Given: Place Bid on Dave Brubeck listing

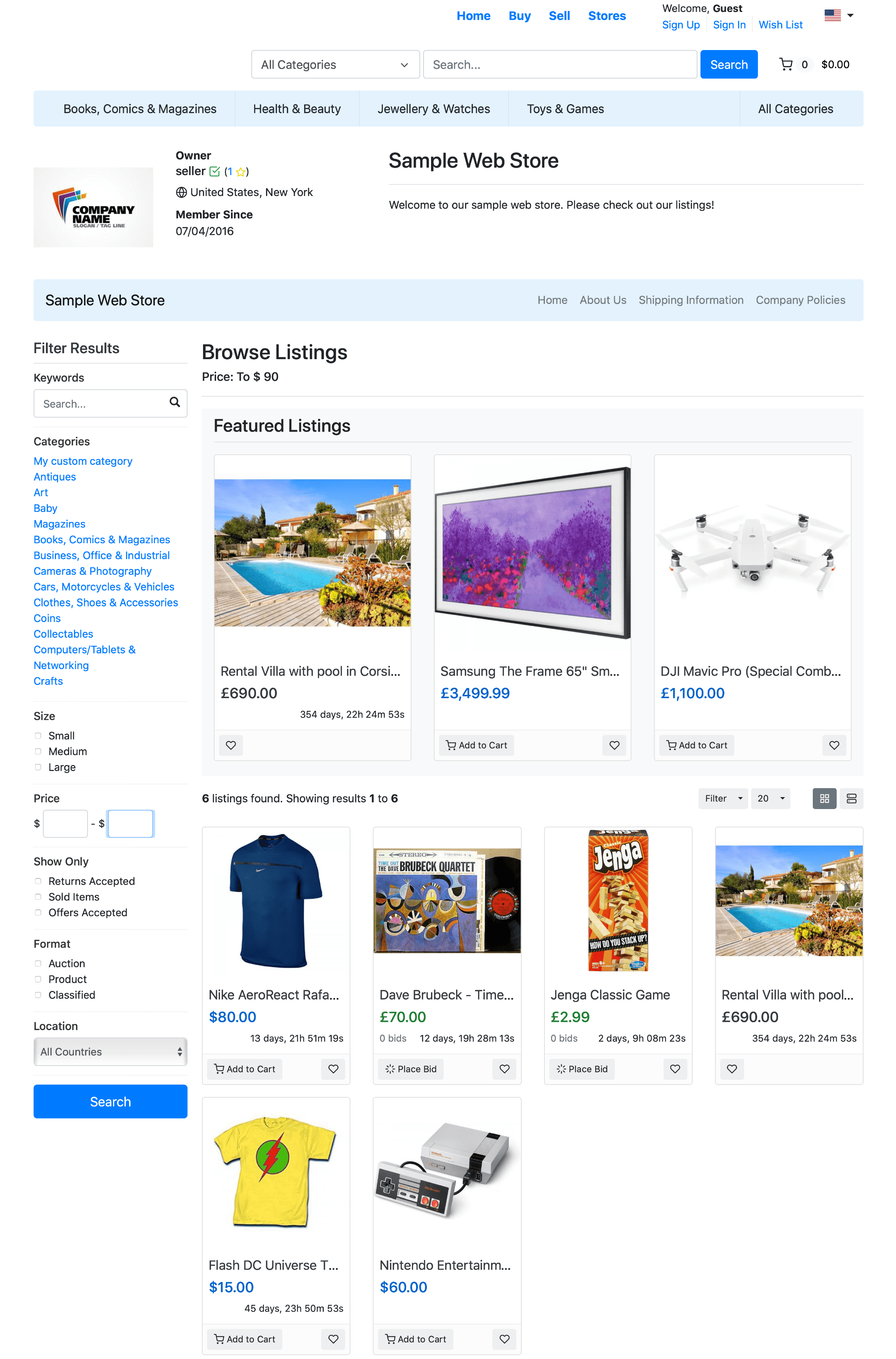Looking at the screenshot, I should pos(410,1069).
